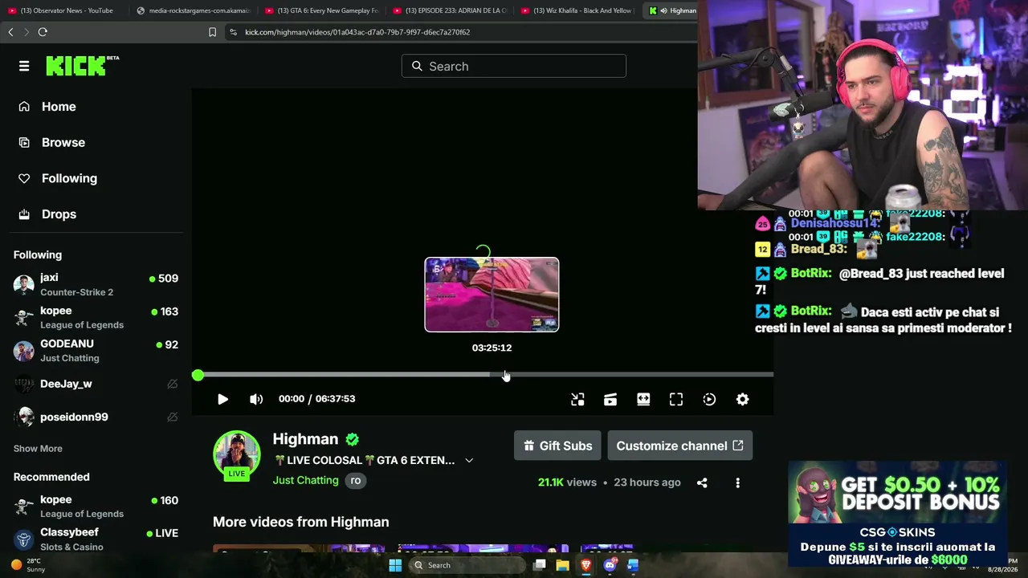Screen dimensions: 1028x578
Task: Open jaxi's channel in Following list
Action: (96, 285)
